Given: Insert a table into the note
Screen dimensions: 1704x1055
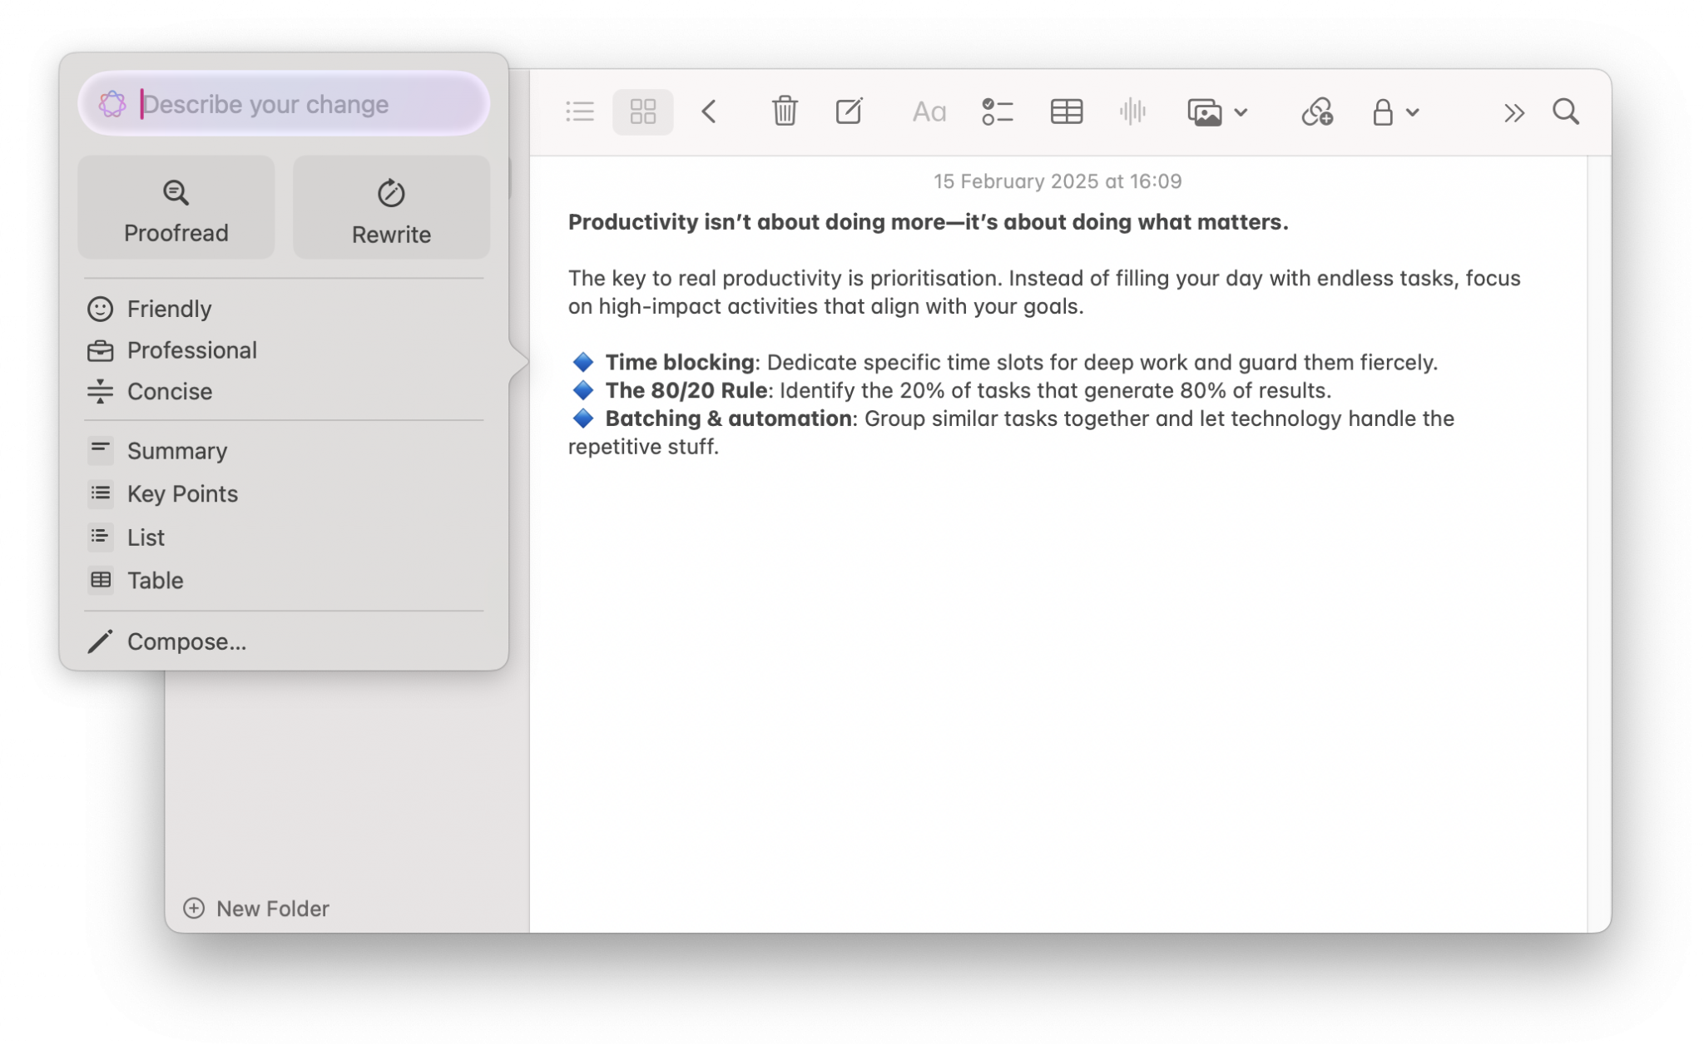Looking at the screenshot, I should [1066, 111].
